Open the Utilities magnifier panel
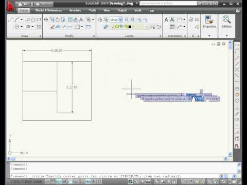The image size is (247, 185). (226, 22)
